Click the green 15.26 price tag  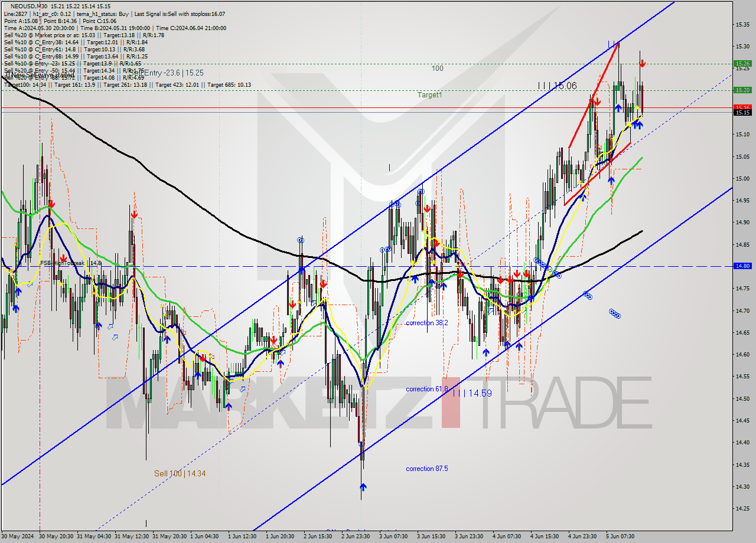pyautogui.click(x=742, y=63)
